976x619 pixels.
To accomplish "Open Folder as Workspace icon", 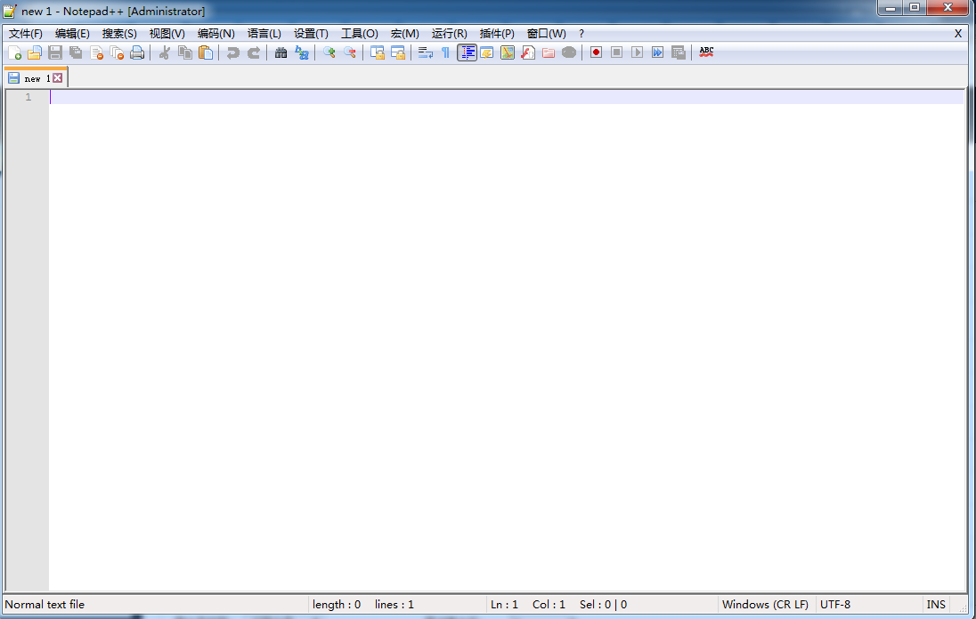I will [x=549, y=52].
